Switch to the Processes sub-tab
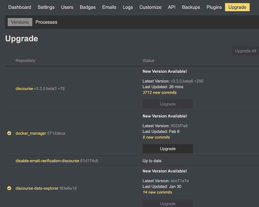Viewport: 259px width, 207px height. pos(46,22)
